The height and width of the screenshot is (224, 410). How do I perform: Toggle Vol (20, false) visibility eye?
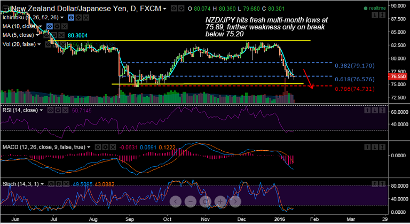(48, 44)
